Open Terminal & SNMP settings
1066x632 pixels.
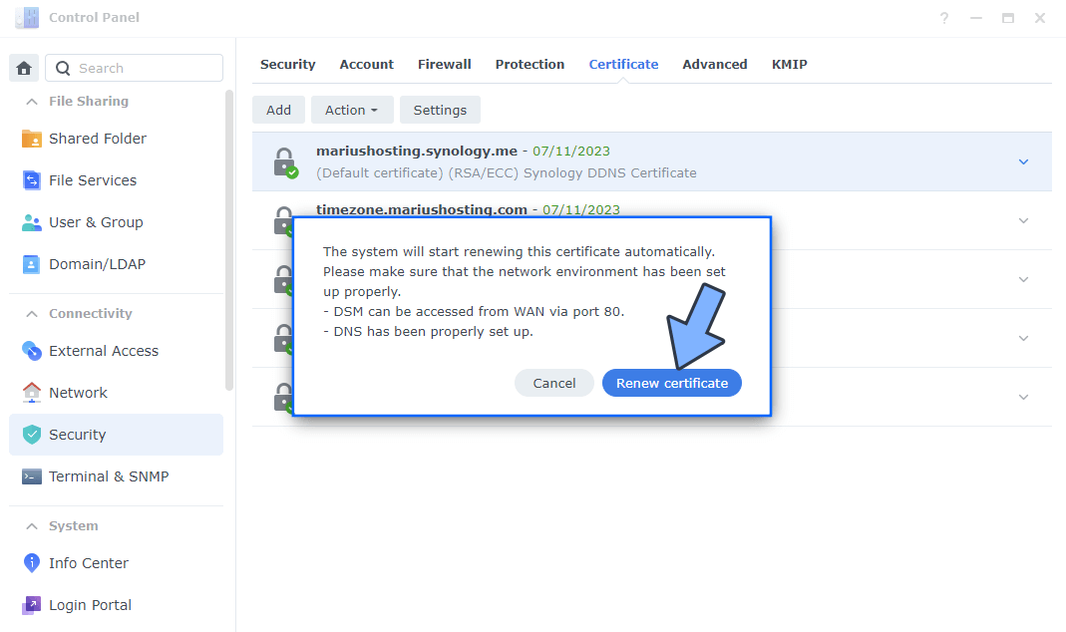(109, 476)
